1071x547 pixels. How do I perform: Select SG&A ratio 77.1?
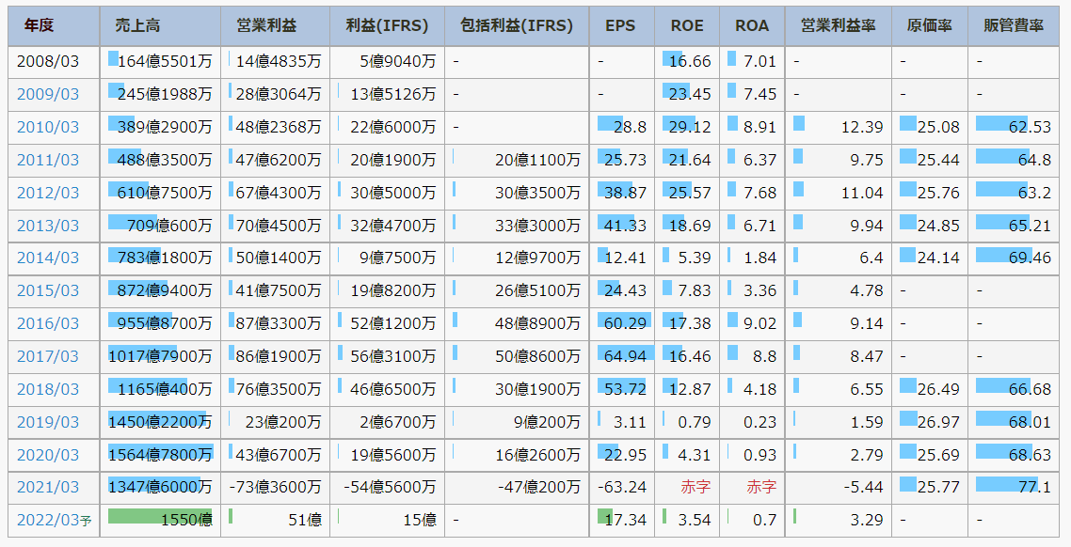(1035, 487)
